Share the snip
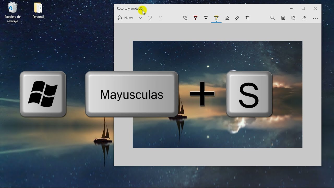 tap(304, 18)
